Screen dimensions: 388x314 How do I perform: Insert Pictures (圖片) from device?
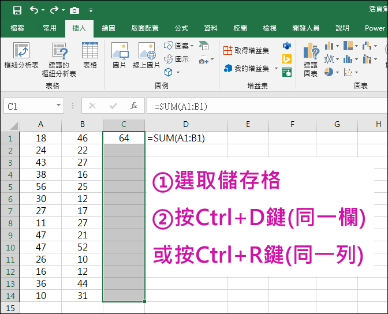coord(120,55)
